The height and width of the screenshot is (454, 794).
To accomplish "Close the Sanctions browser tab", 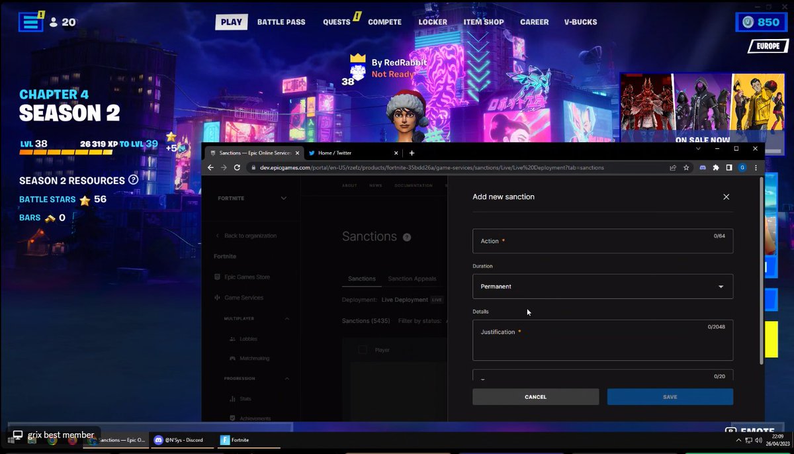I will click(297, 152).
